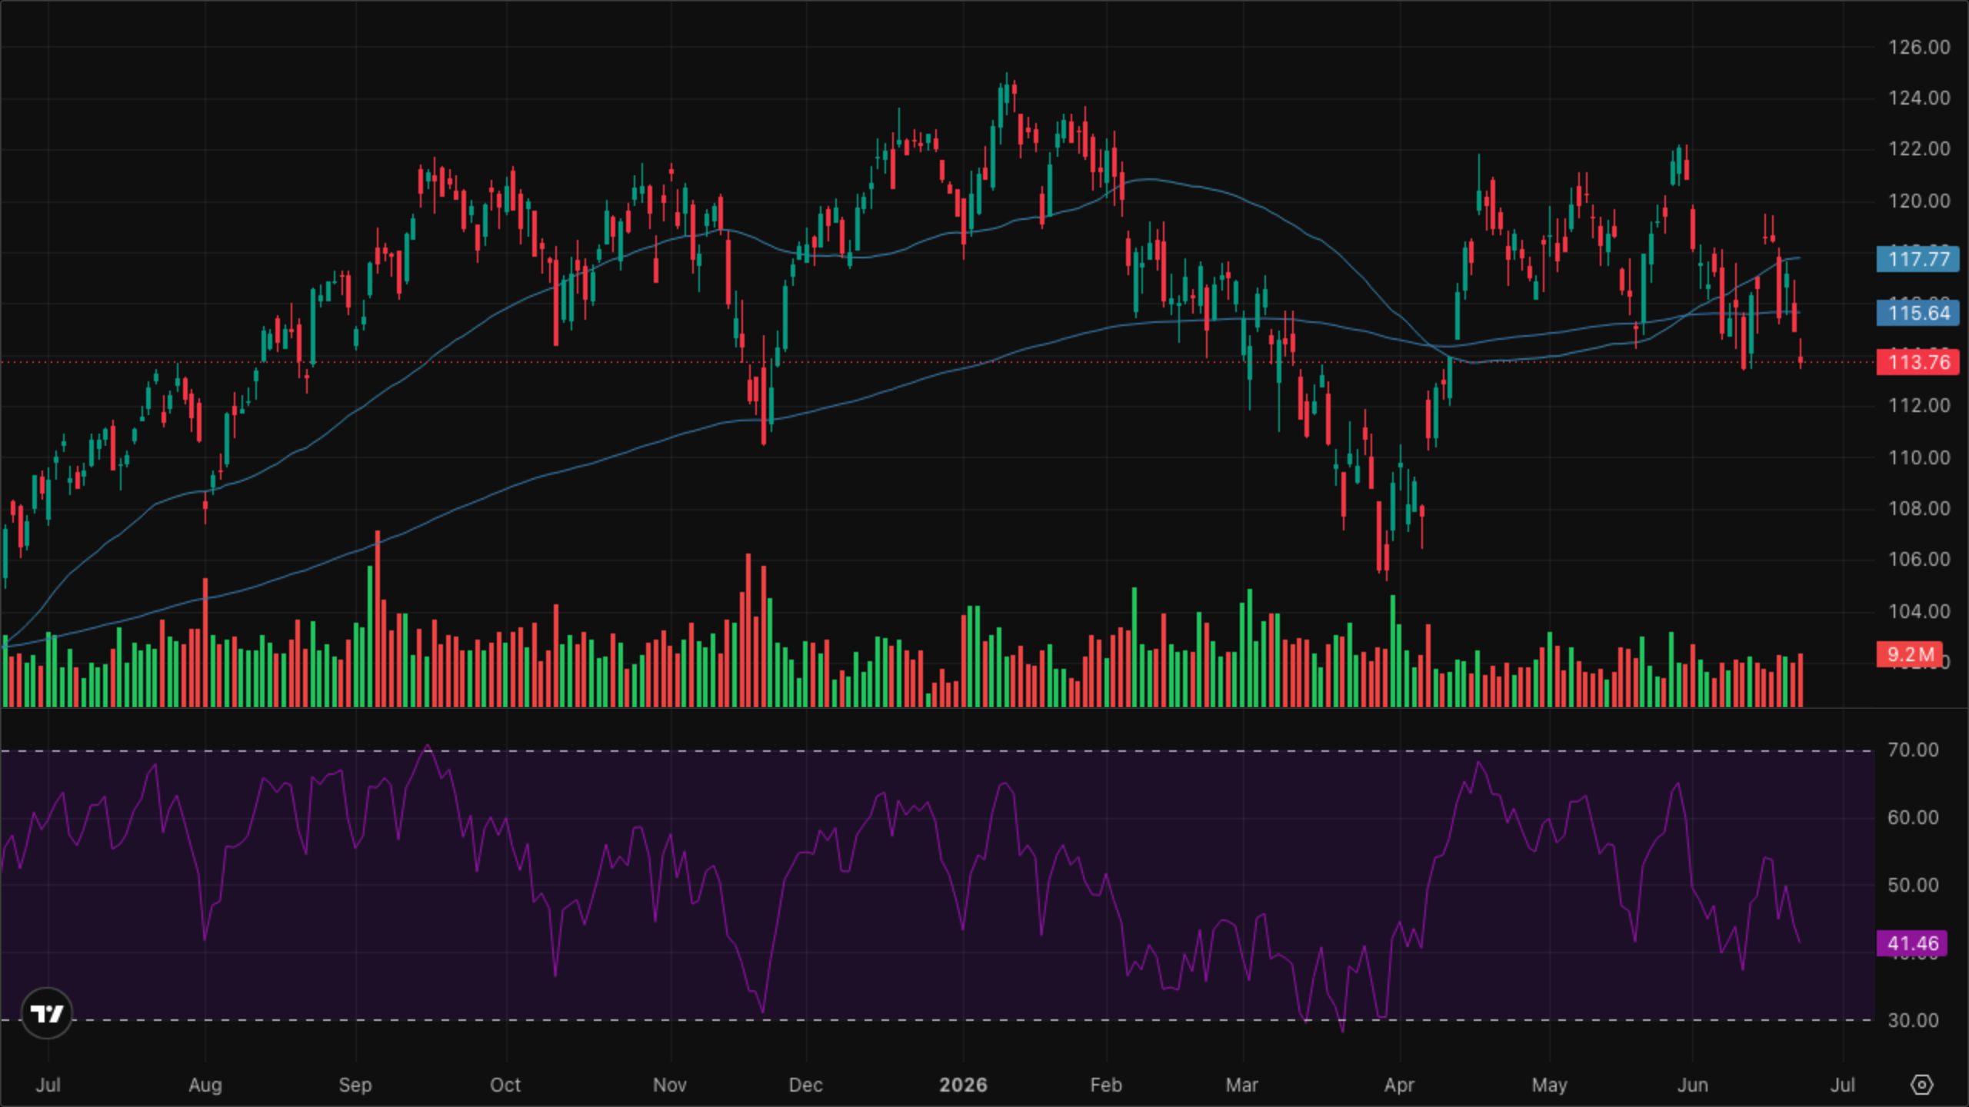Click the Apr label on time axis
Image resolution: width=1969 pixels, height=1107 pixels.
point(1399,1085)
